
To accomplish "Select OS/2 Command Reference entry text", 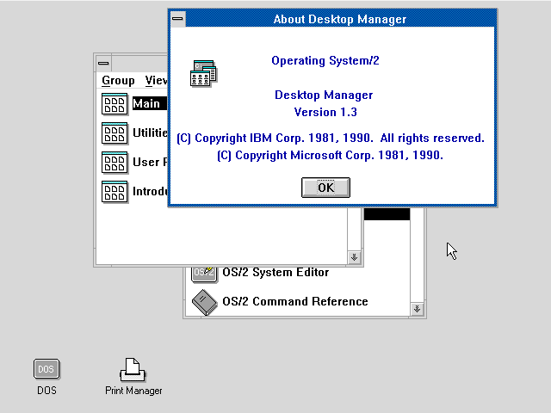I will (x=295, y=301).
